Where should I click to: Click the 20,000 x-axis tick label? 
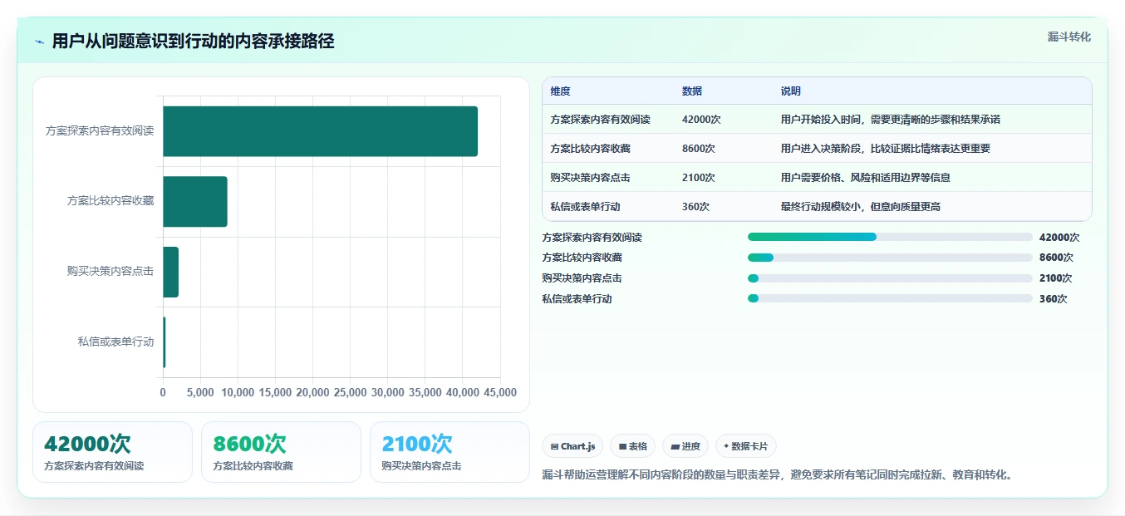(x=312, y=393)
